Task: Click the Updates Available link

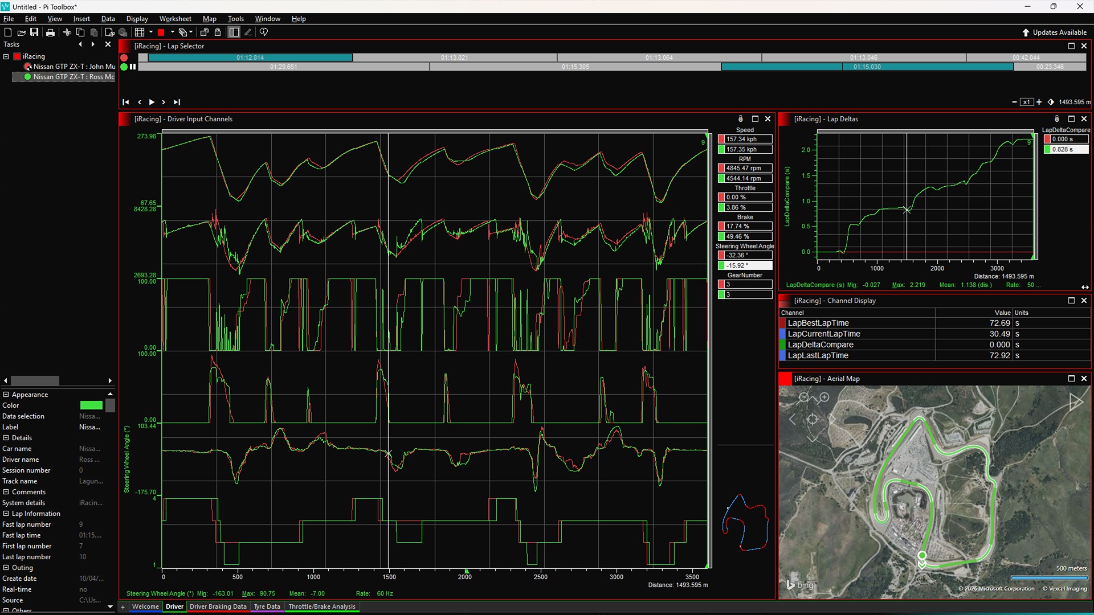Action: click(x=1058, y=32)
